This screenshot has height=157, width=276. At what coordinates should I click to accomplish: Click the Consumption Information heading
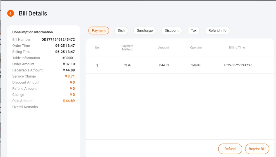coord(33,32)
